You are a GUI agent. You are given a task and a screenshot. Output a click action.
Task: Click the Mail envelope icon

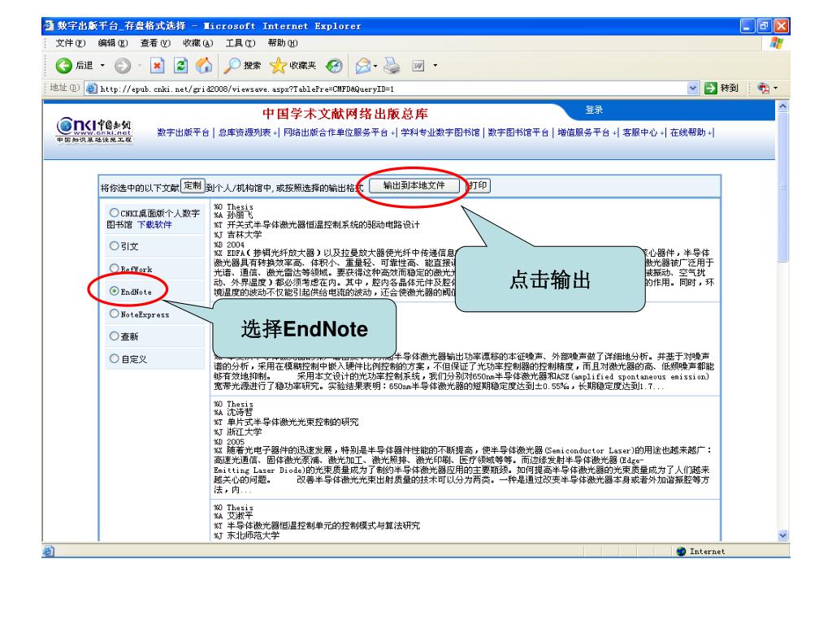[x=363, y=65]
